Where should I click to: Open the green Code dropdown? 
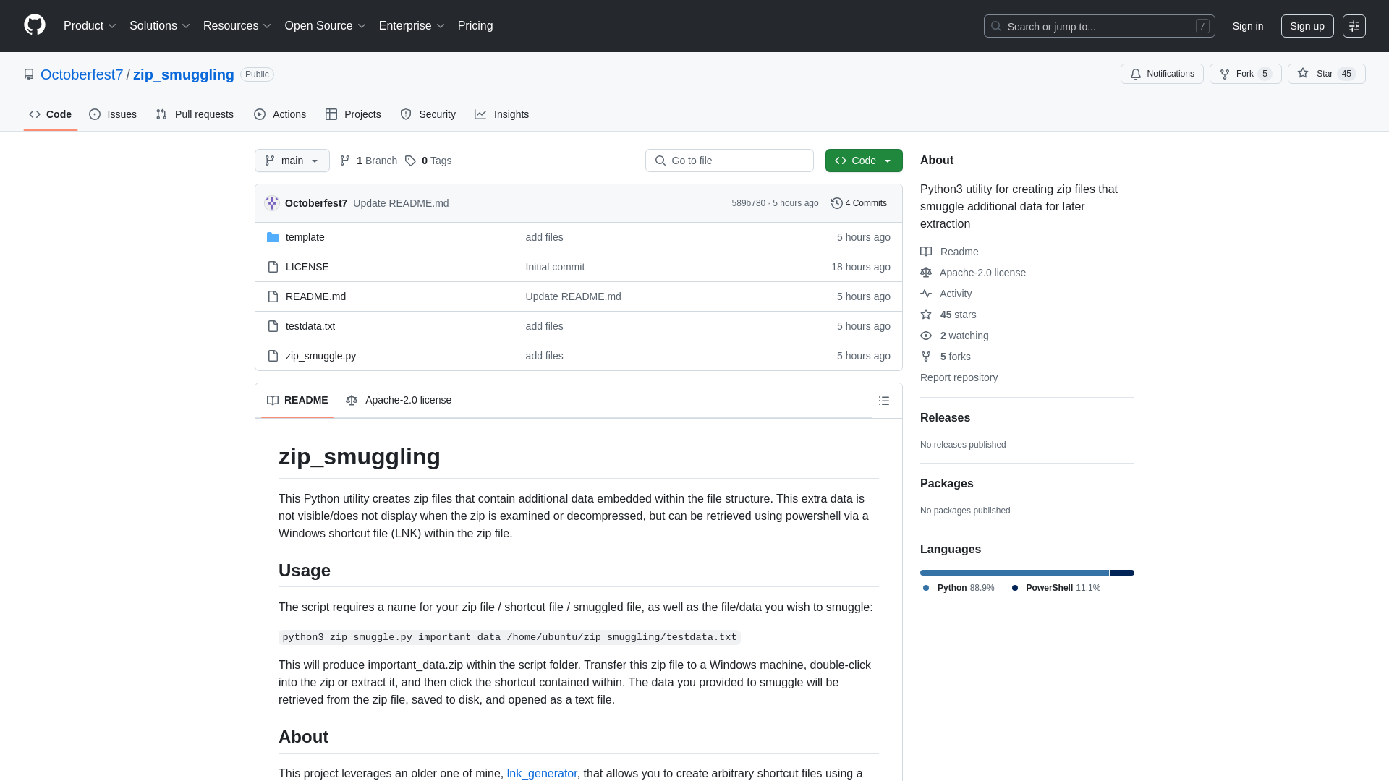863,161
